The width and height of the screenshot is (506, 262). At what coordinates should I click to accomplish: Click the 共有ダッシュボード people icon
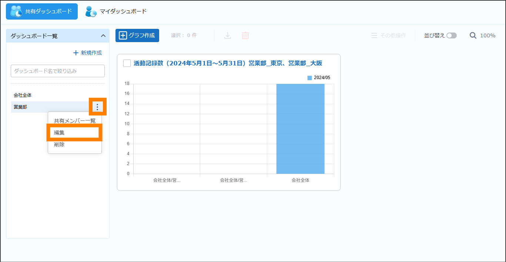[16, 11]
